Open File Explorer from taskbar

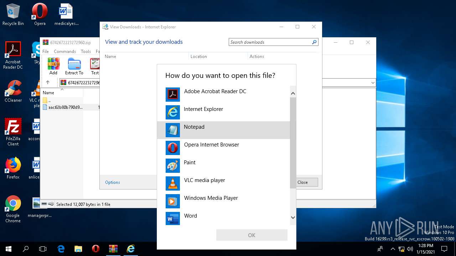coord(78,249)
